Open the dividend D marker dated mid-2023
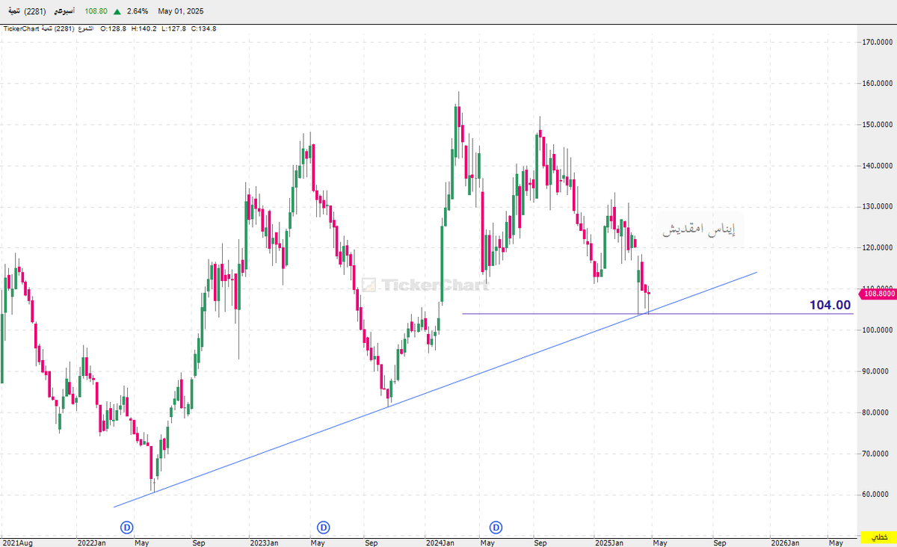The height and width of the screenshot is (547, 897). tap(324, 528)
